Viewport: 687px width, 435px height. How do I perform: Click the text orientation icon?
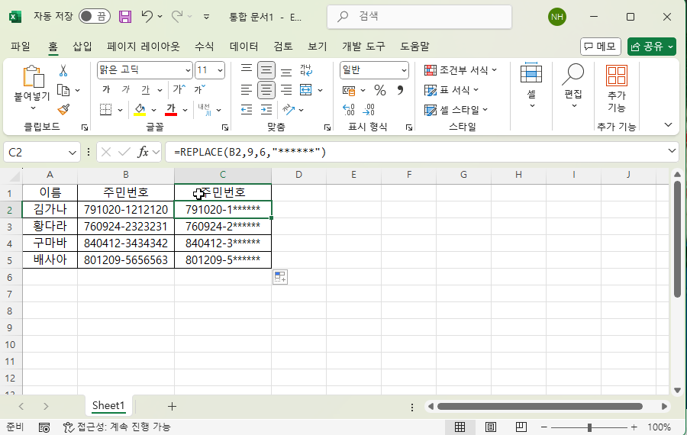289,109
